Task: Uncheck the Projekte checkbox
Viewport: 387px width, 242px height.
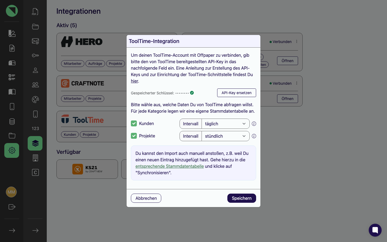Action: click(134, 136)
